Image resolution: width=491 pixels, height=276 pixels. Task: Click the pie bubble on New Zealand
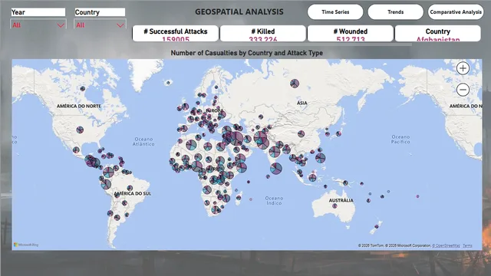377,226
